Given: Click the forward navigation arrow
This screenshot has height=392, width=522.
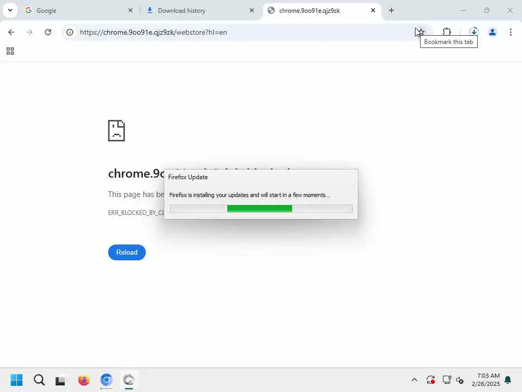Looking at the screenshot, I should coord(29,32).
